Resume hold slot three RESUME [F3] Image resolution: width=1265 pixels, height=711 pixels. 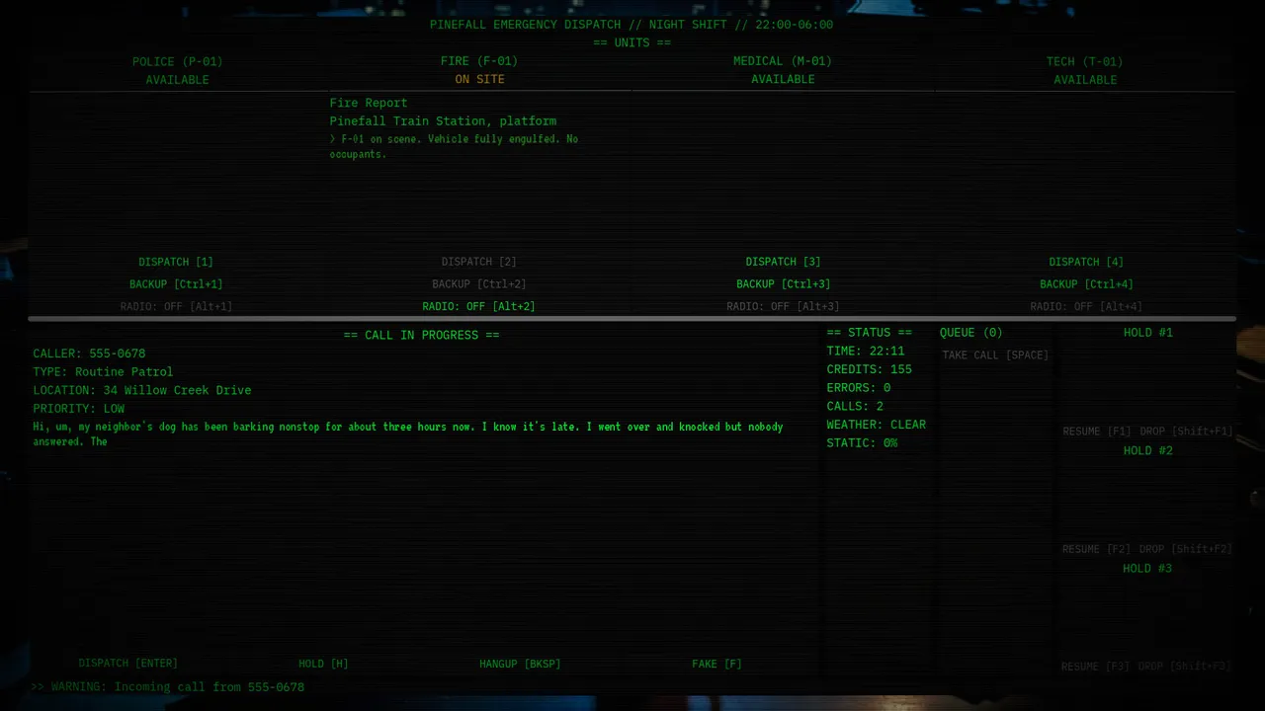[x=1096, y=667]
